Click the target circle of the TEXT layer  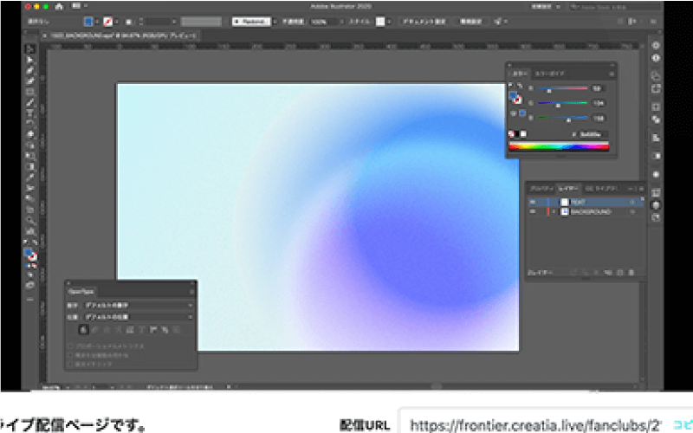(632, 202)
